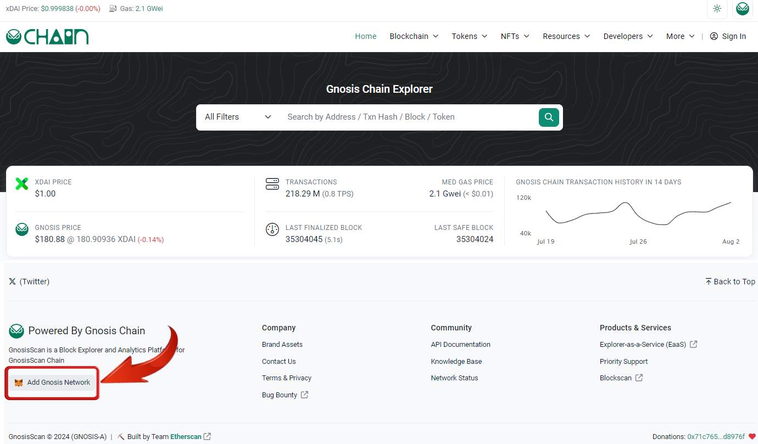Click the 2.1 Gwei med gas price
758x444 pixels.
445,194
